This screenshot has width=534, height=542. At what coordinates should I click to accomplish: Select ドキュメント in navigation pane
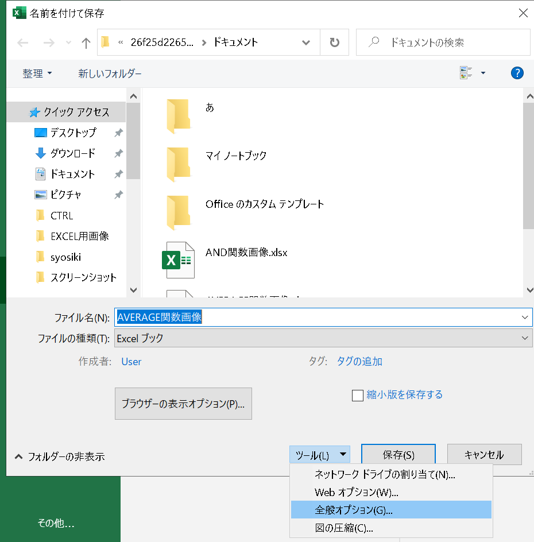point(65,174)
